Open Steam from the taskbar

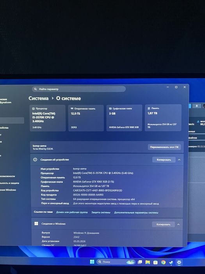pos(171,263)
